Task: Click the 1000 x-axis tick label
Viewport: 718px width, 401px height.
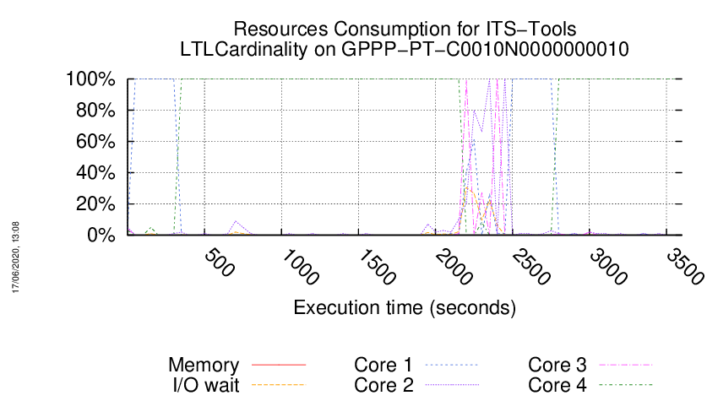Action: point(301,267)
